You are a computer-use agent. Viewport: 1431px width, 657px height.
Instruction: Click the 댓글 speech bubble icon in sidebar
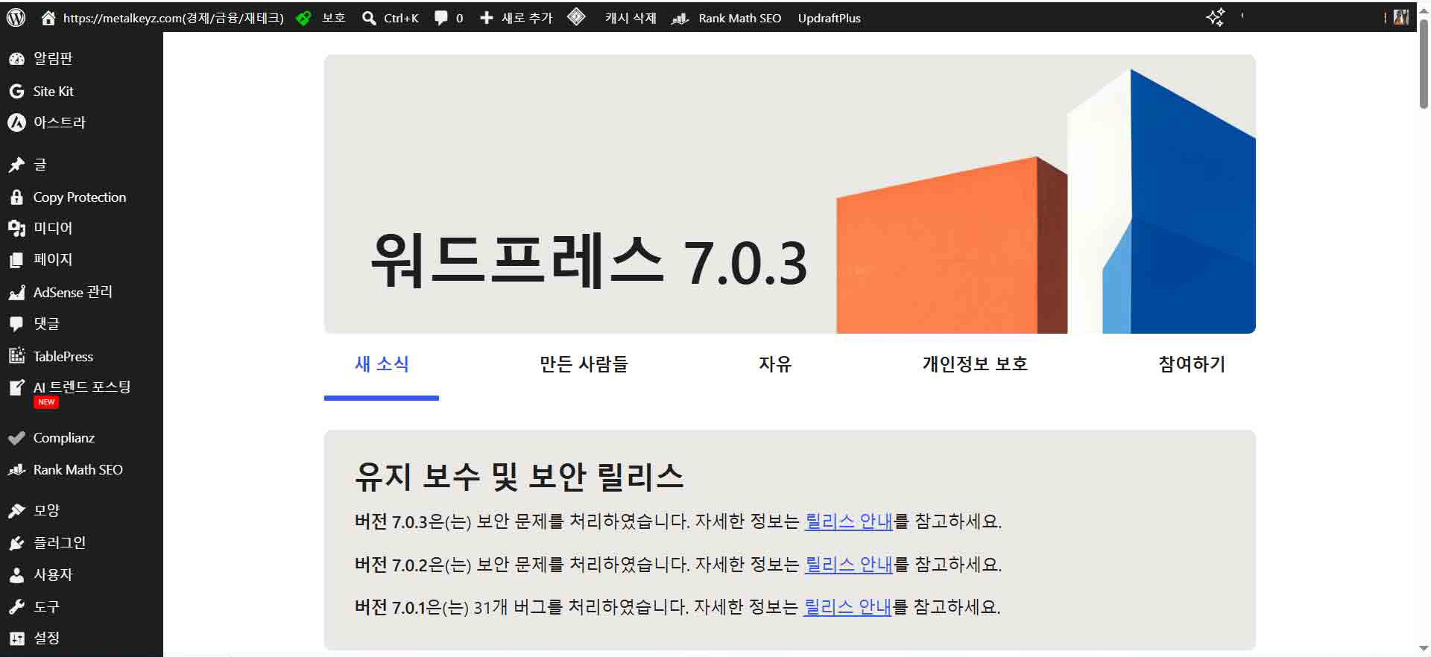coord(16,324)
